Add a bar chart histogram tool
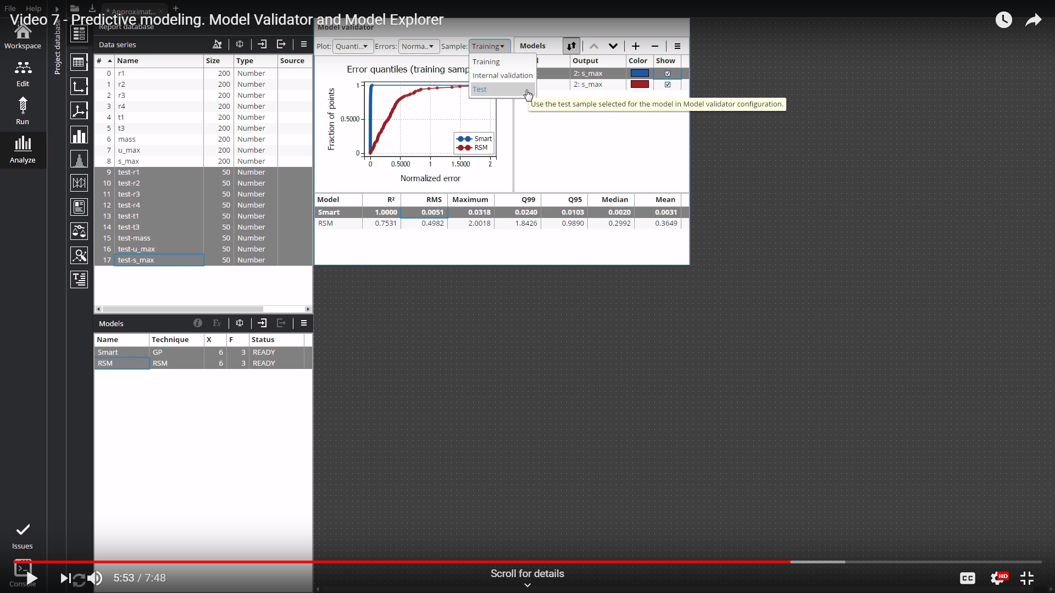The width and height of the screenshot is (1055, 593). point(79,135)
